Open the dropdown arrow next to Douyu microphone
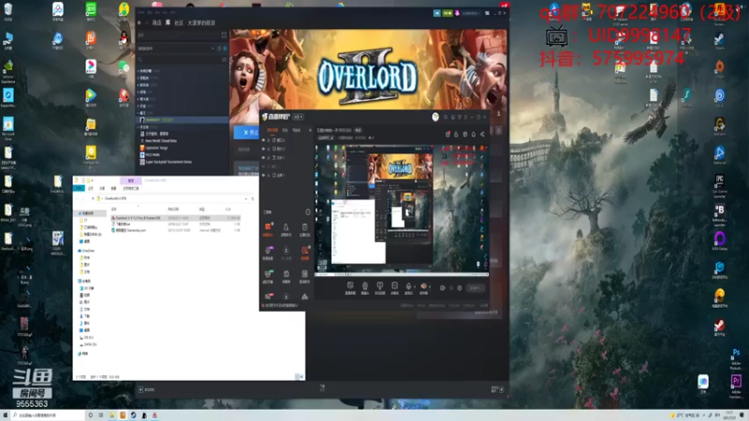Image resolution: width=749 pixels, height=421 pixels. pyautogui.click(x=415, y=286)
